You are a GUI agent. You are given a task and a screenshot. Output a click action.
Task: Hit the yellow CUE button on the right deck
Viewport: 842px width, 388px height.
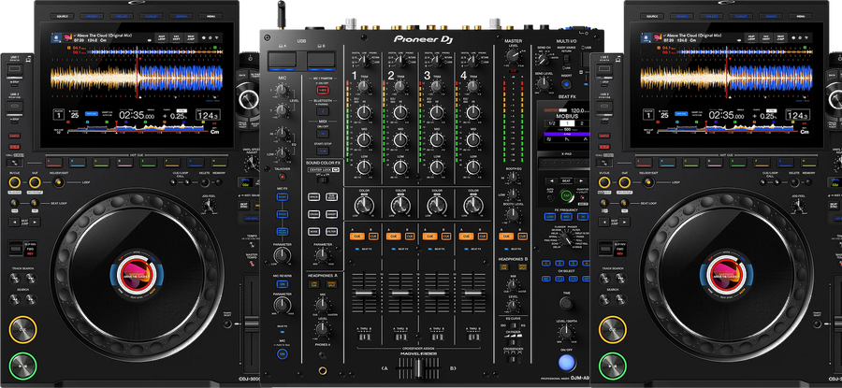click(613, 329)
